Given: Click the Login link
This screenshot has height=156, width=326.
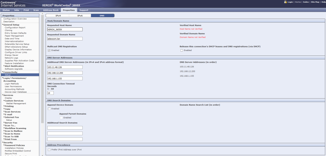Looking at the screenshot, I should (x=290, y=2).
